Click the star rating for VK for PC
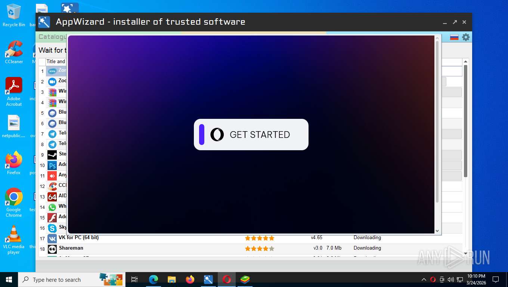 click(260, 238)
